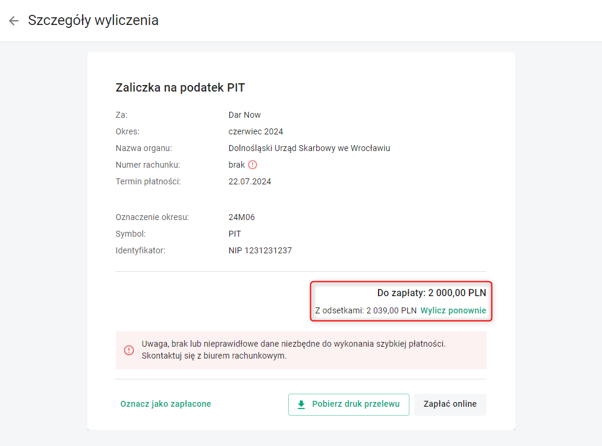Click the red warning icon beside "brak"
The width and height of the screenshot is (602, 446).
tap(253, 165)
